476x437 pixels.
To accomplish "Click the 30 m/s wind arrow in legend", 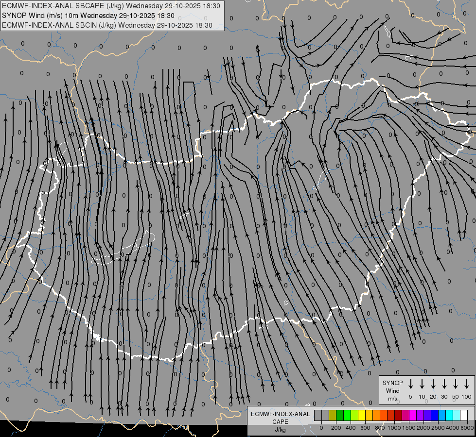I will click(444, 384).
